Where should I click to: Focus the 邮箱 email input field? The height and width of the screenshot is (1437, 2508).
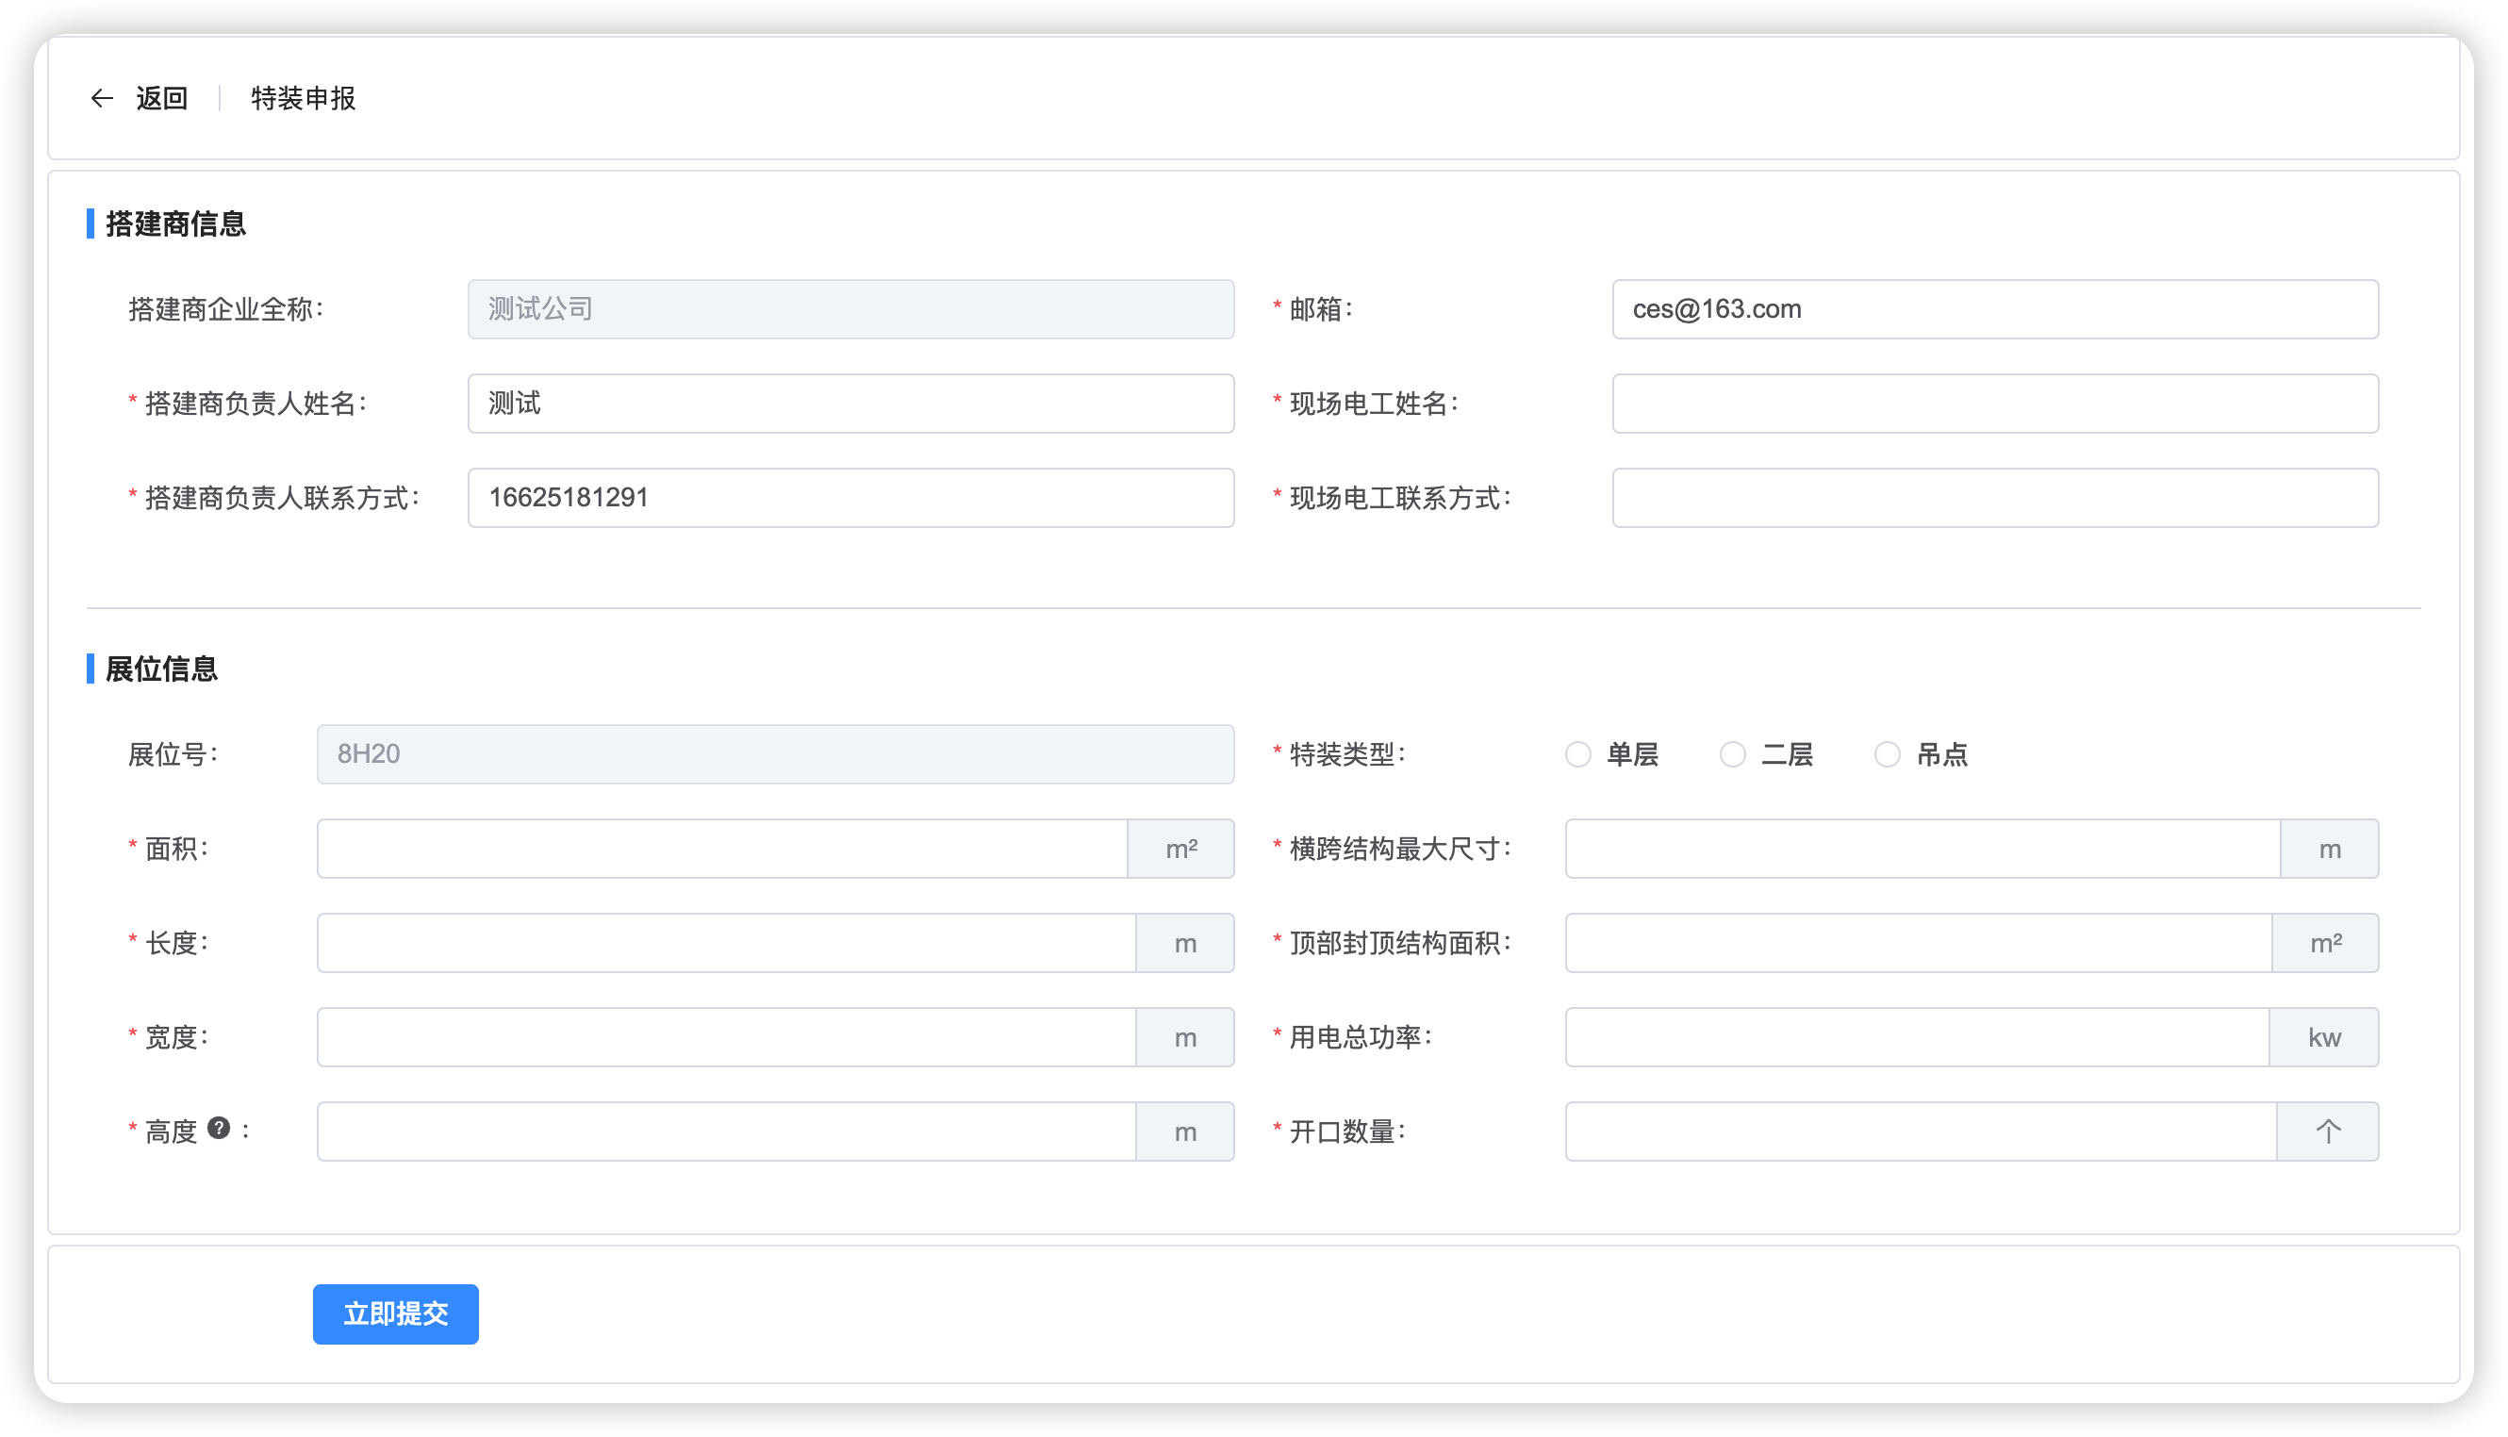pyautogui.click(x=1995, y=309)
